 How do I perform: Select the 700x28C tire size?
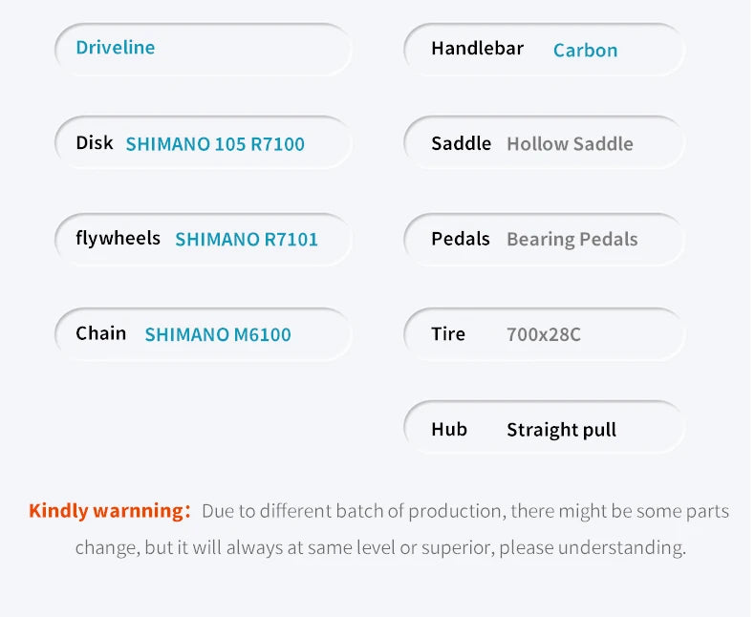tap(543, 335)
